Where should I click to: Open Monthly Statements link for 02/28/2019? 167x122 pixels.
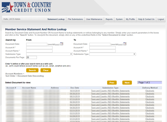pyautogui.click(x=110, y=116)
